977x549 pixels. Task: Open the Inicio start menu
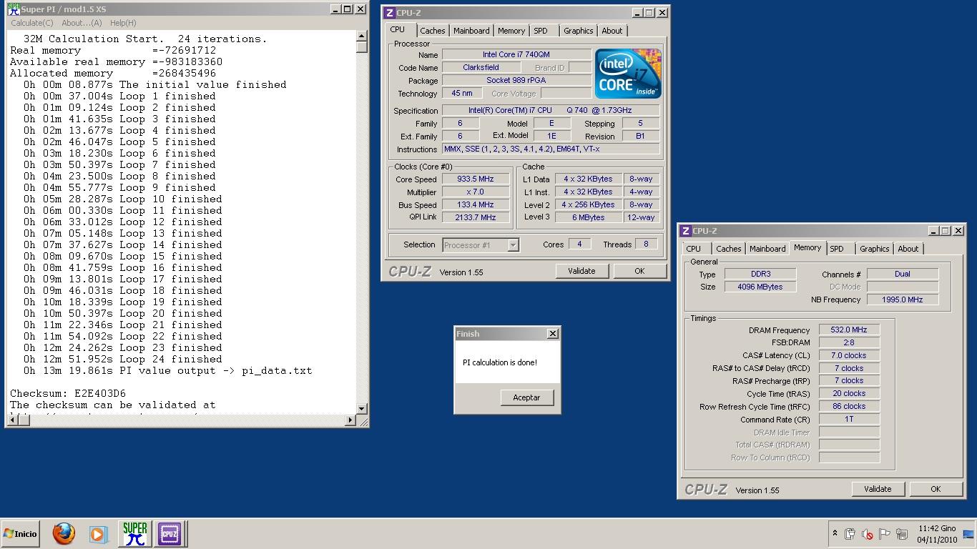(20, 534)
